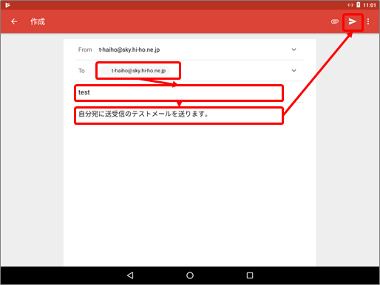Click the subject field containing test
This screenshot has height=285, width=380.
pos(179,93)
